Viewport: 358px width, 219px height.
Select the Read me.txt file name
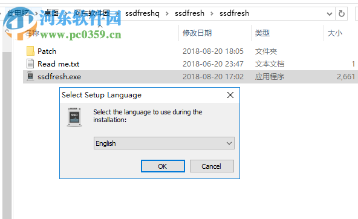click(x=59, y=64)
